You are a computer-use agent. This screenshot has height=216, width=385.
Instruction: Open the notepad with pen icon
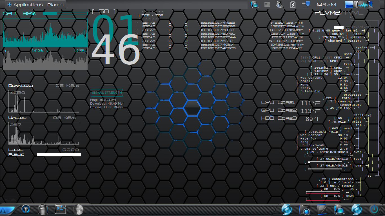tap(321, 210)
